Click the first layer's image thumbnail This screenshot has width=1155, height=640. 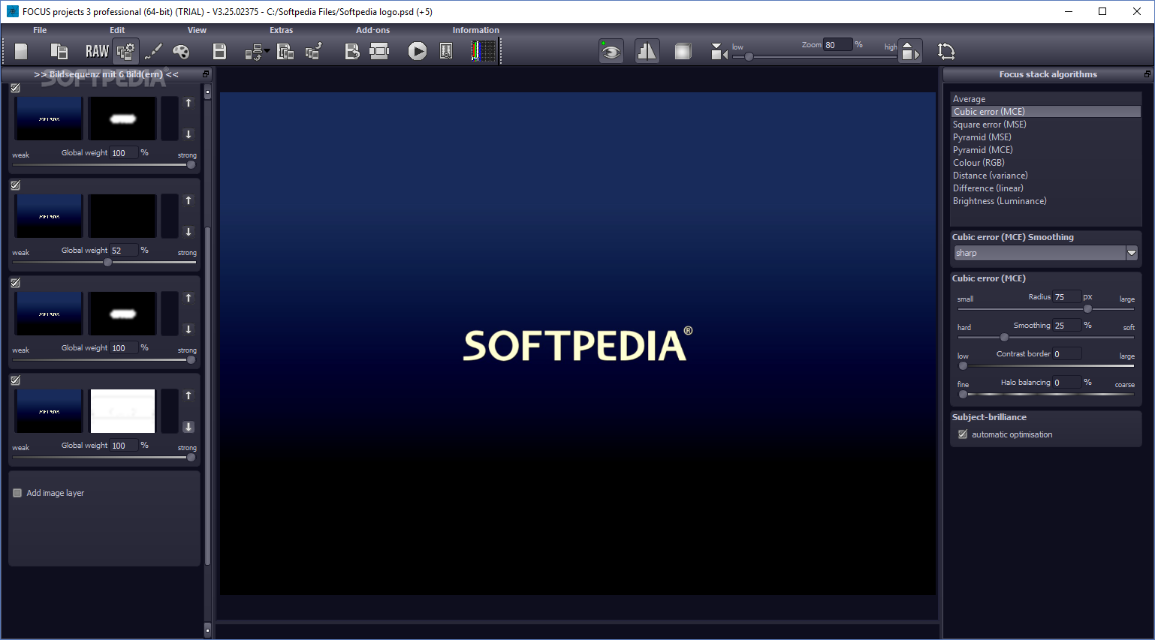point(49,119)
